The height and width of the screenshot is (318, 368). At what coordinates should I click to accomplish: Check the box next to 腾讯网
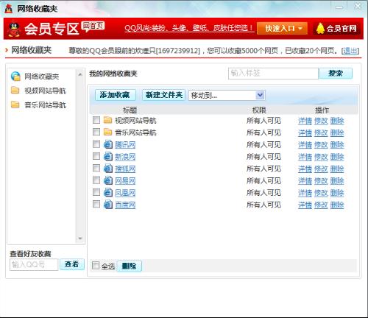(x=96, y=144)
